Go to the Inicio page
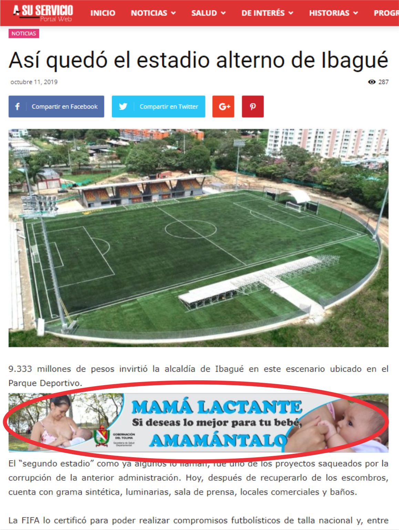 [x=103, y=13]
